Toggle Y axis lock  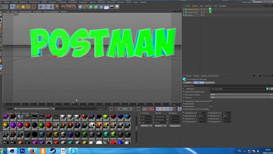[46, 7]
